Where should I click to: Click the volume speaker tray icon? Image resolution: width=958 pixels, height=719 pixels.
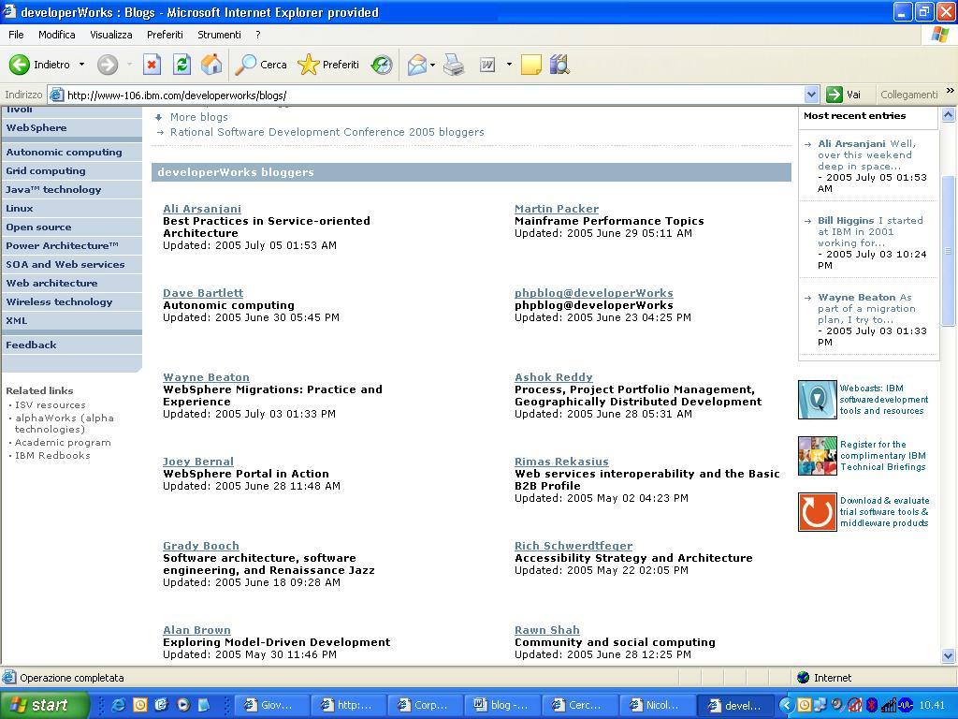click(x=837, y=705)
